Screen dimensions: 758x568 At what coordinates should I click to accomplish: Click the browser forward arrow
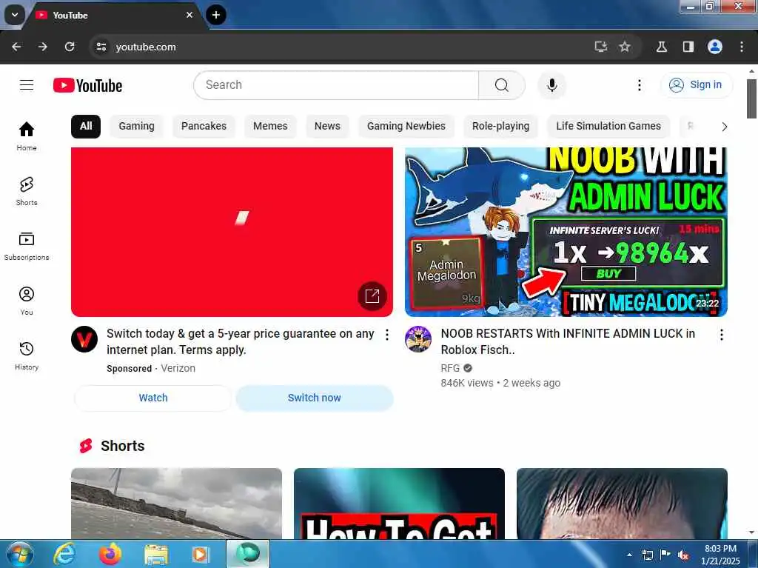[43, 47]
